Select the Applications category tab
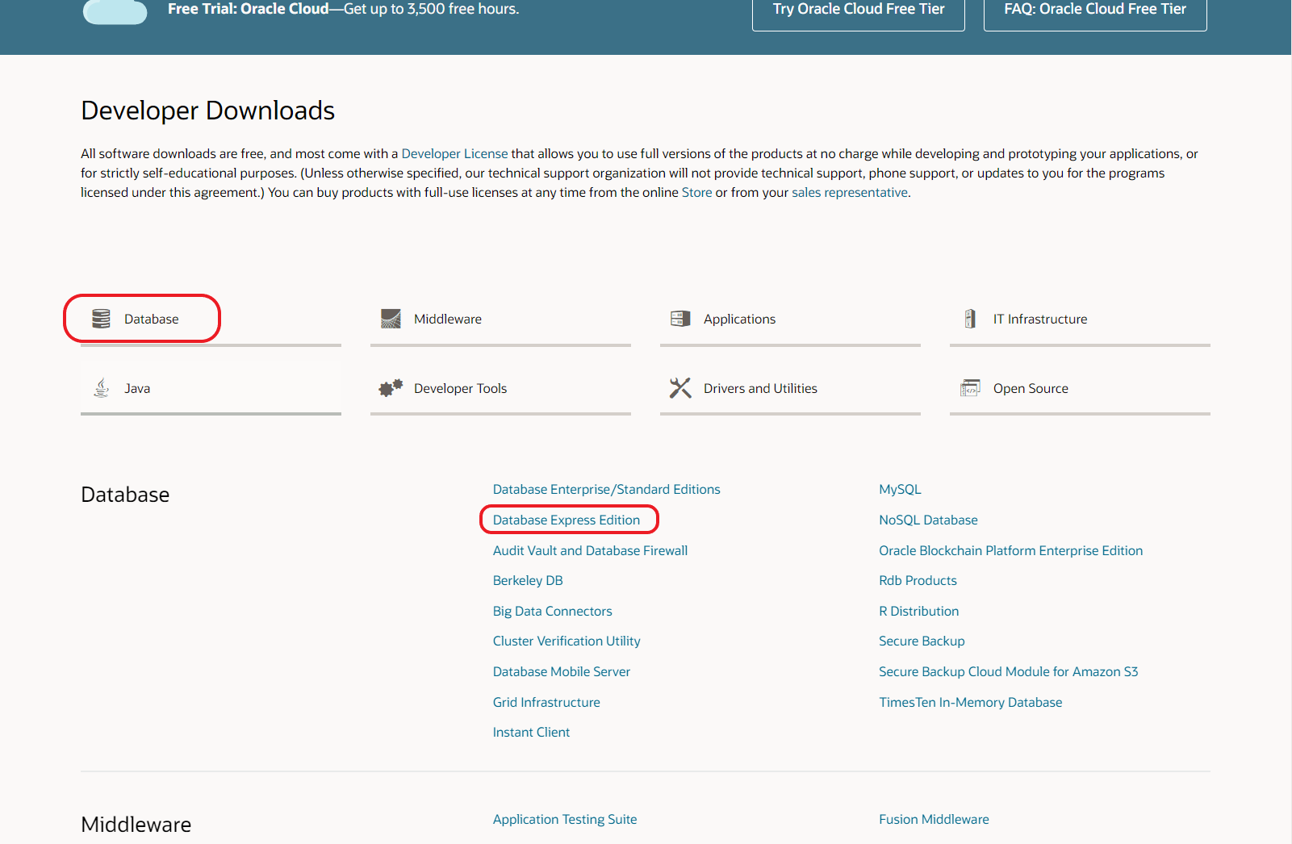 pos(790,320)
